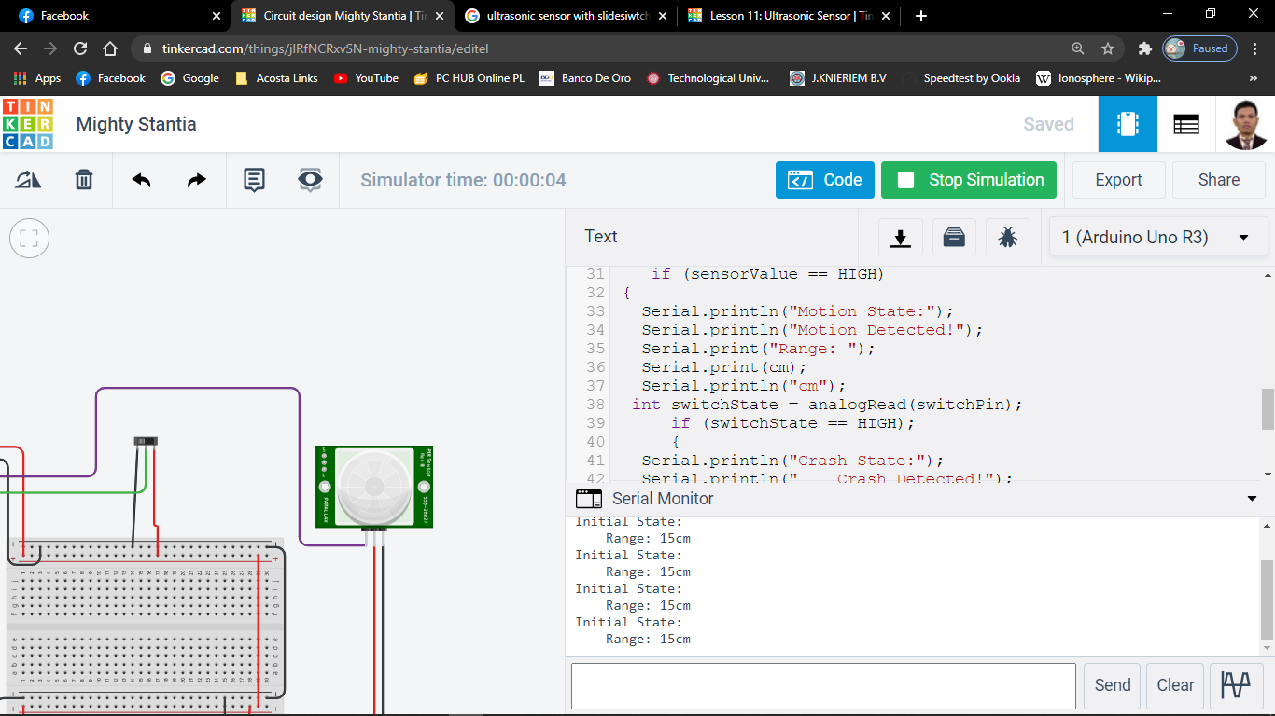Toggle the component list panel view
1275x716 pixels.
click(1186, 124)
